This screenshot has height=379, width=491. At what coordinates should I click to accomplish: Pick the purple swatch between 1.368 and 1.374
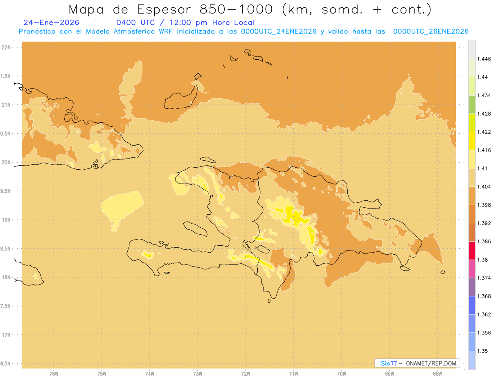472,287
